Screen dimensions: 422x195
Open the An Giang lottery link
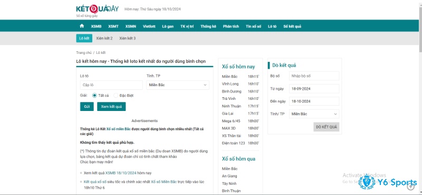[229, 176]
